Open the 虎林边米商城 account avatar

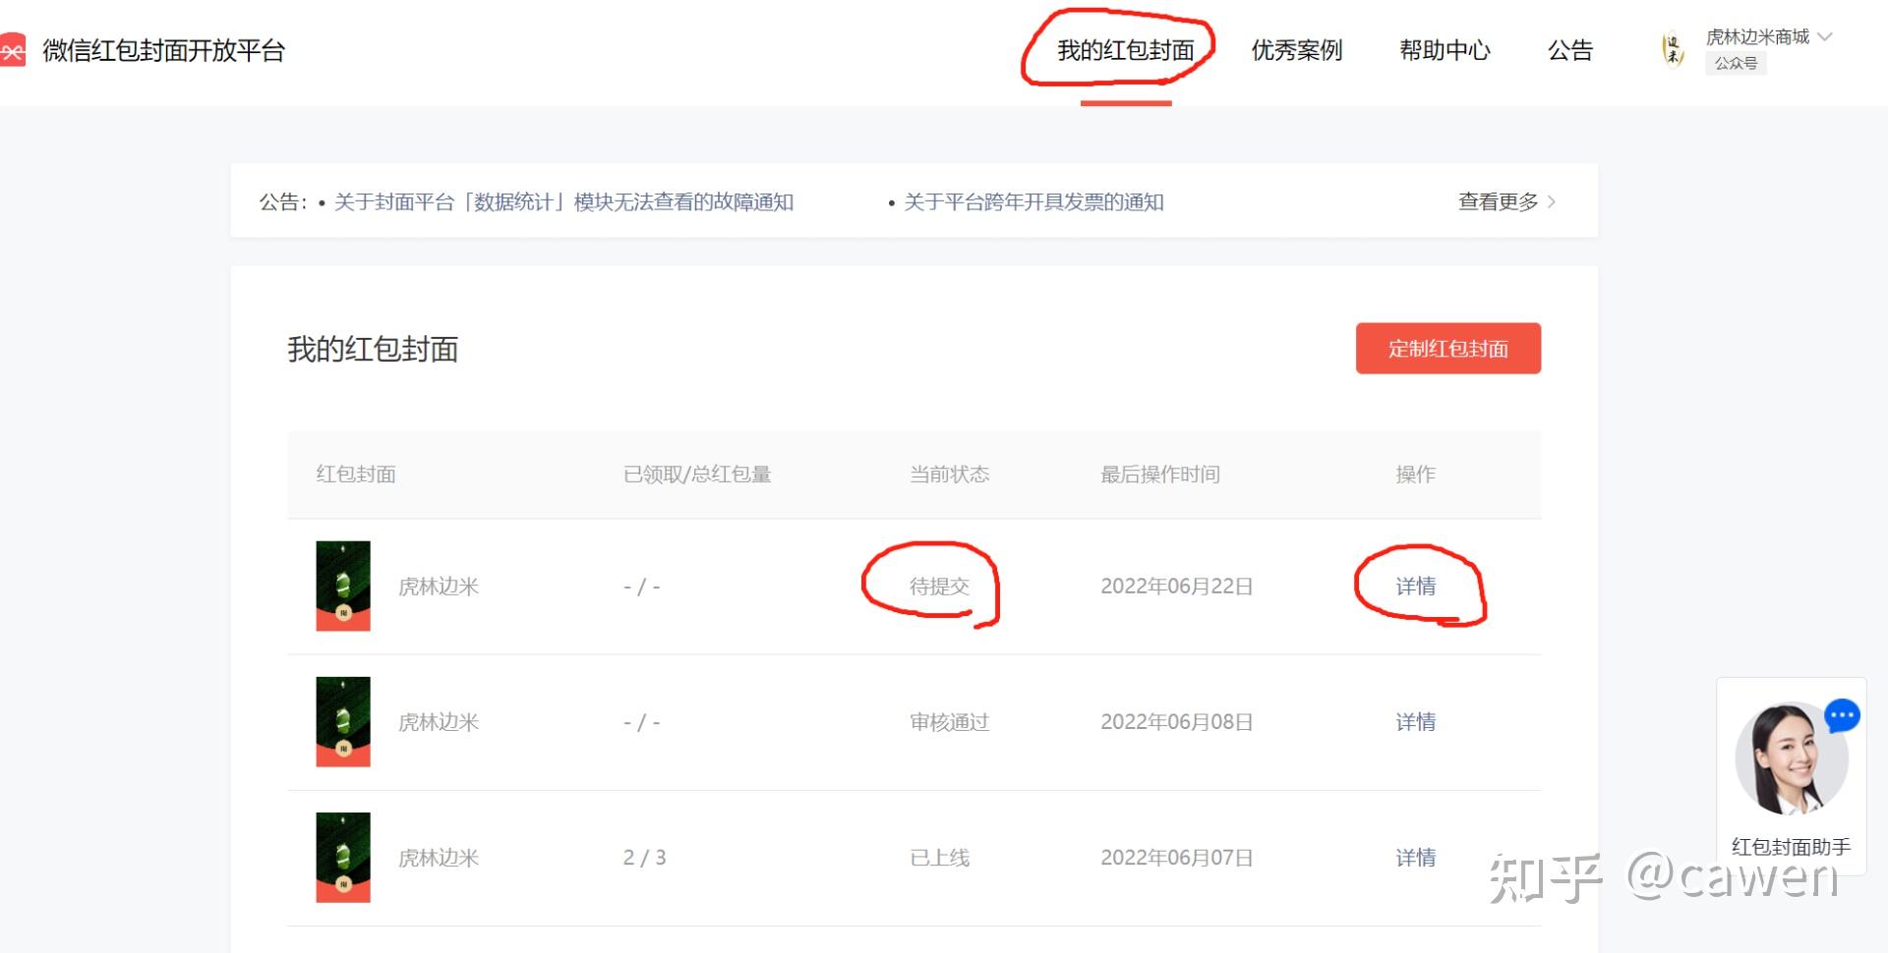1673,49
